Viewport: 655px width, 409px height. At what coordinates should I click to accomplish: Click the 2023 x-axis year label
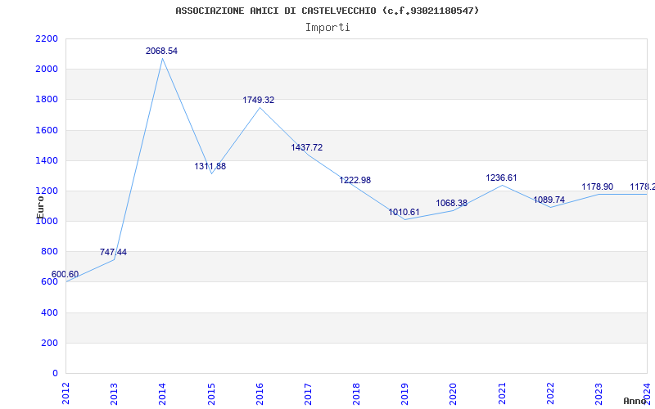[x=599, y=393]
